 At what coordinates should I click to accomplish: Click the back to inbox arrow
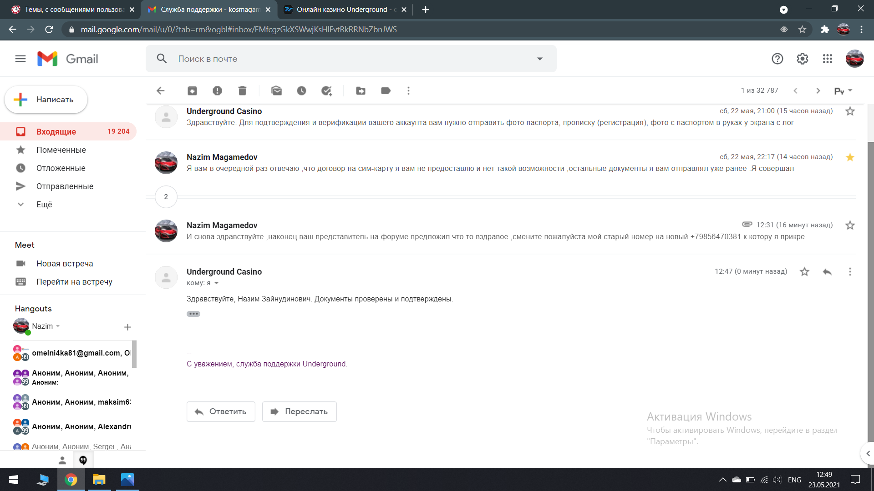[x=161, y=91]
